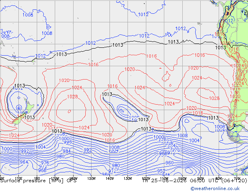Viewport: 248px width, 192px height.
Task: Click the '952' isobar label
Action: tap(161, 171)
